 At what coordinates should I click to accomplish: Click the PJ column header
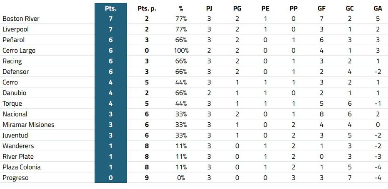click(209, 8)
